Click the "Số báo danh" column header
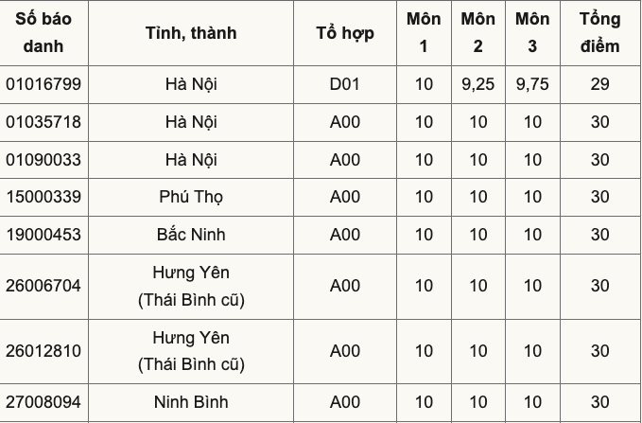The width and height of the screenshot is (642, 423). (43, 32)
